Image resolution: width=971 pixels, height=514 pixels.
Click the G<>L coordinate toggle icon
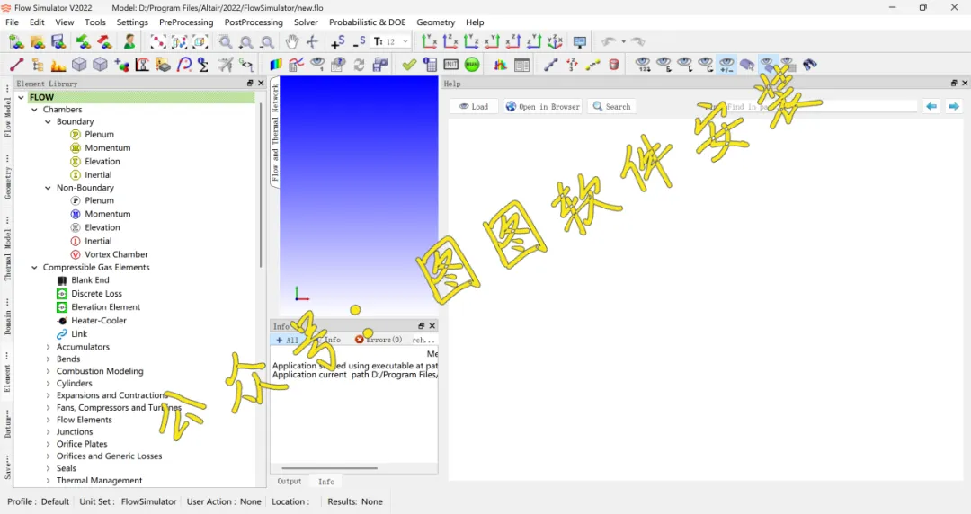point(246,65)
